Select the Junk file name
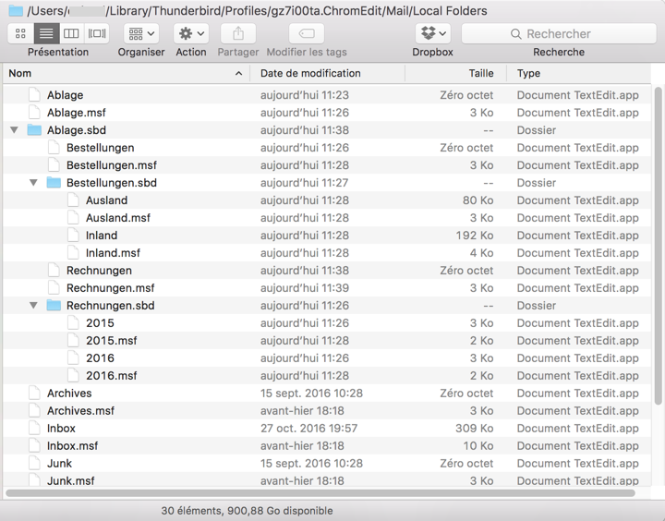This screenshot has height=521, width=665. [59, 464]
